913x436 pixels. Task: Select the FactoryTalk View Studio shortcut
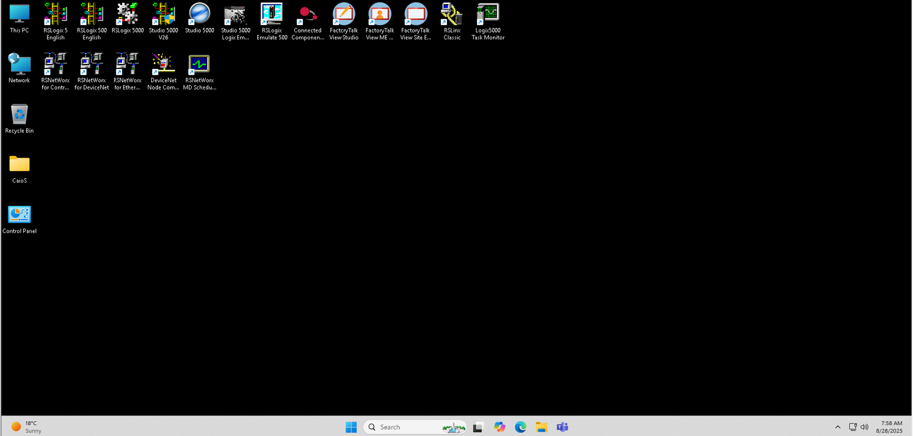point(344,22)
